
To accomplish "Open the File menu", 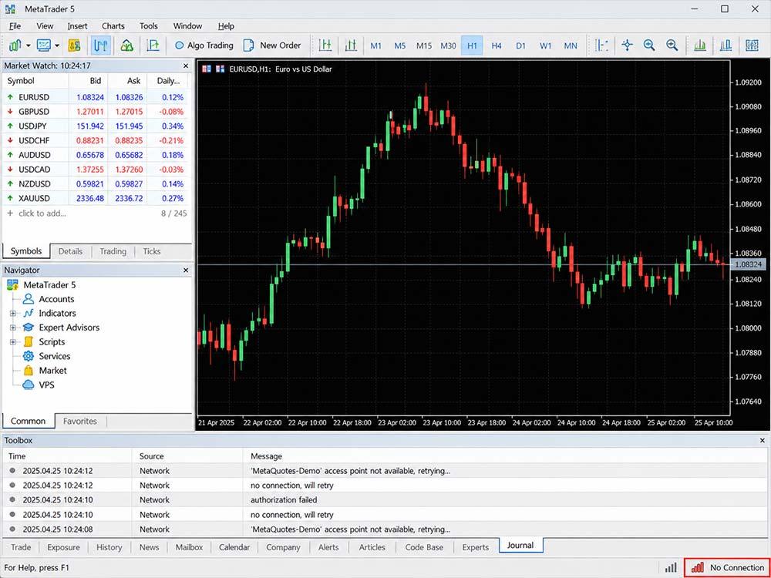I will 15,26.
